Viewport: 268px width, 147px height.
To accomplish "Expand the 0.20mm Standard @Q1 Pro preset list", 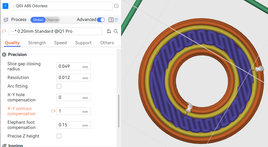I will (55, 31).
